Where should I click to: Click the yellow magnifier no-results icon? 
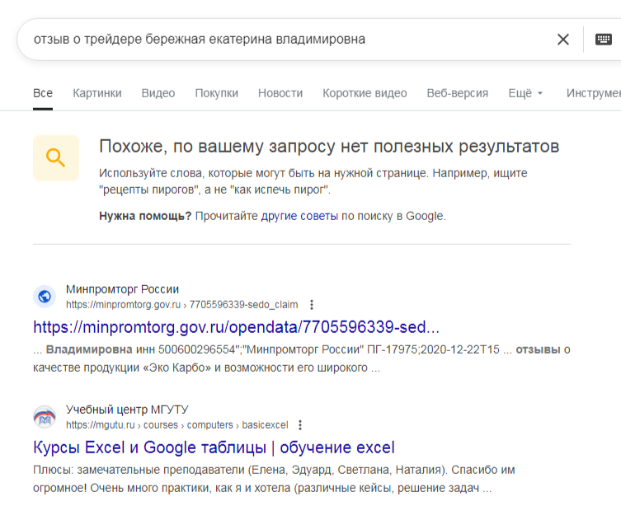[x=56, y=157]
